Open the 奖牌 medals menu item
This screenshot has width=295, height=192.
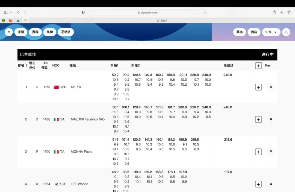50,32
